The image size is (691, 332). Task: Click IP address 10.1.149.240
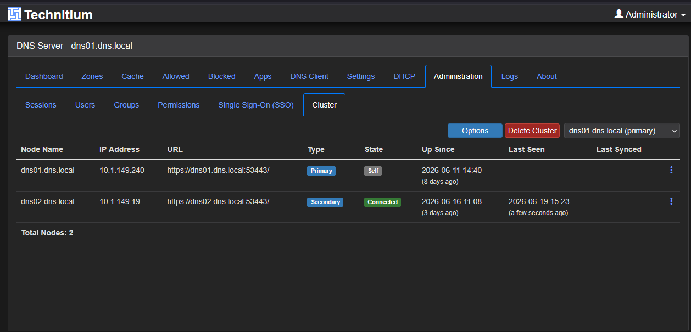point(122,170)
